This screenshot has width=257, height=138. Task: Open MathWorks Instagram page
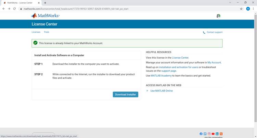209,134
